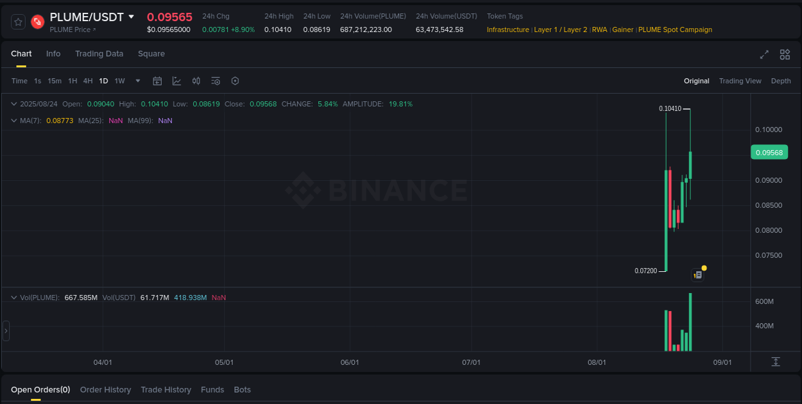Open the Order History tab
The image size is (802, 404).
[x=105, y=389]
